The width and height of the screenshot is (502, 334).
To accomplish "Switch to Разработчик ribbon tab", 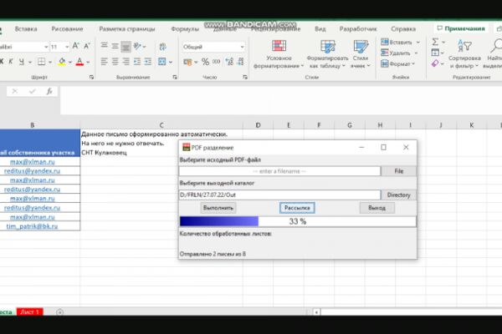I will pyautogui.click(x=358, y=29).
